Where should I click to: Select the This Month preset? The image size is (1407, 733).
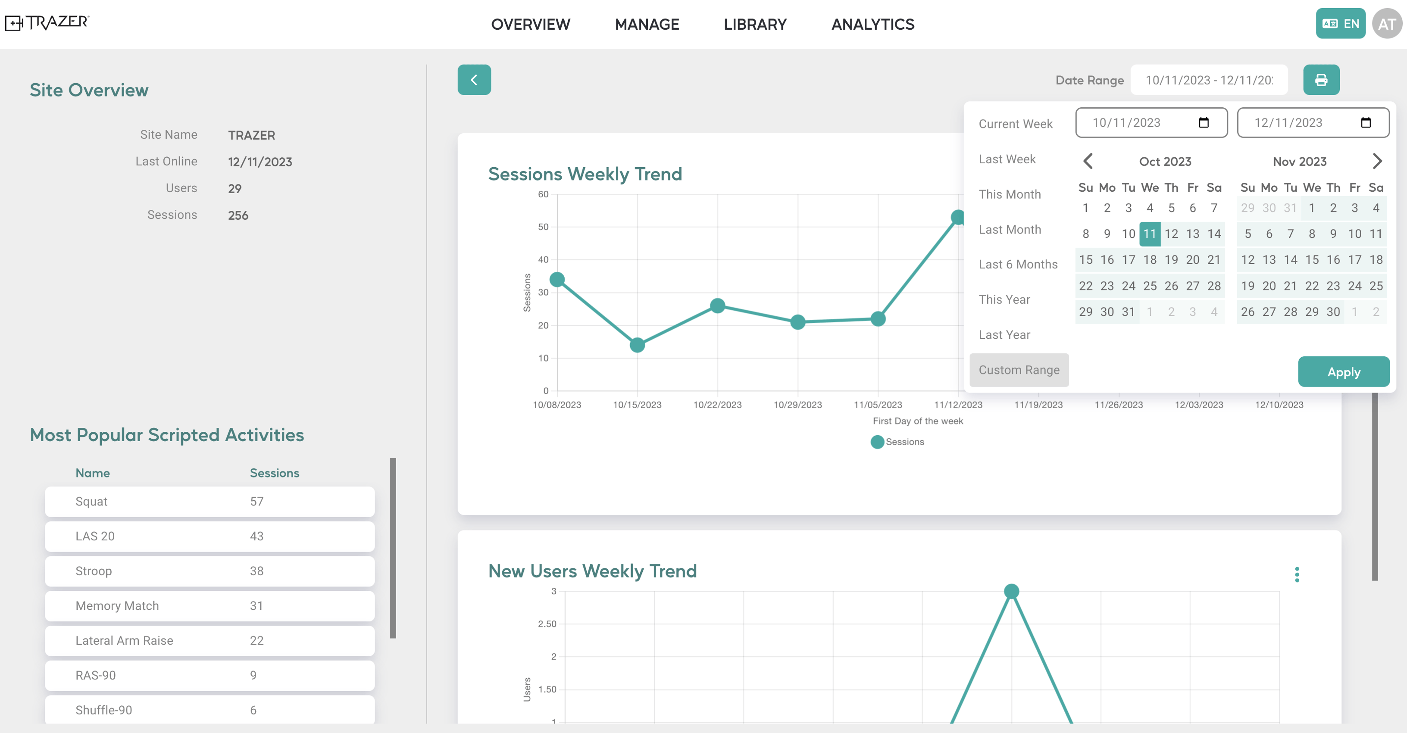click(1010, 194)
